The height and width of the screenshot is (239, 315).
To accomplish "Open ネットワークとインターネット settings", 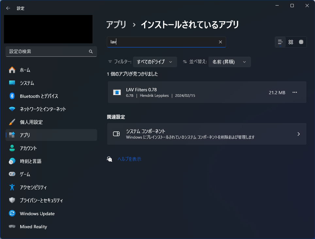I will (x=51, y=109).
